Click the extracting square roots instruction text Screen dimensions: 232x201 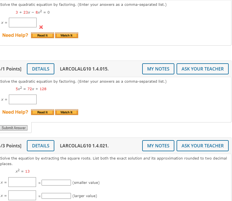(113, 161)
